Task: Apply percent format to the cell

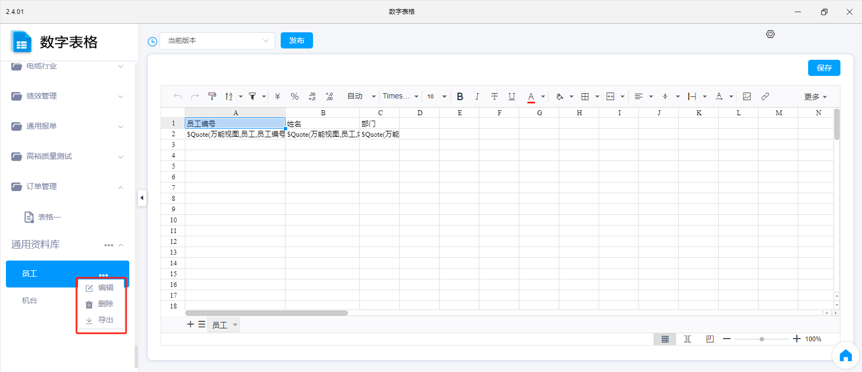Action: point(295,96)
